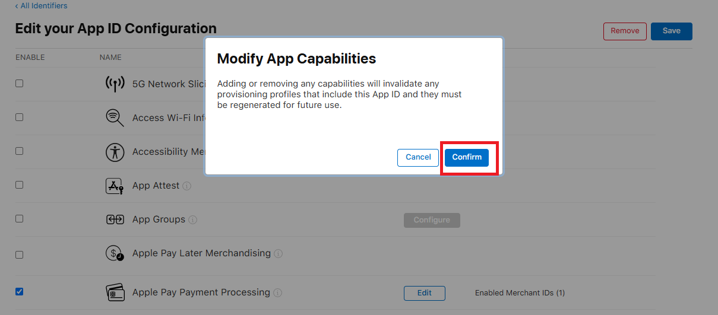
Task: Open the App Groups info icon
Action: (193, 220)
